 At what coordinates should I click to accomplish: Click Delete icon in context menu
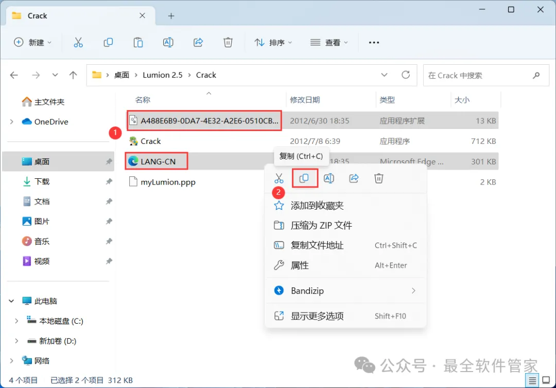point(379,178)
